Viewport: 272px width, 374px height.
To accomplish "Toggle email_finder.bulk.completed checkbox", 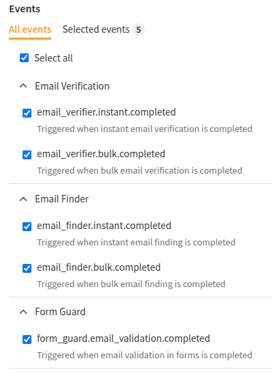I will coord(27,268).
